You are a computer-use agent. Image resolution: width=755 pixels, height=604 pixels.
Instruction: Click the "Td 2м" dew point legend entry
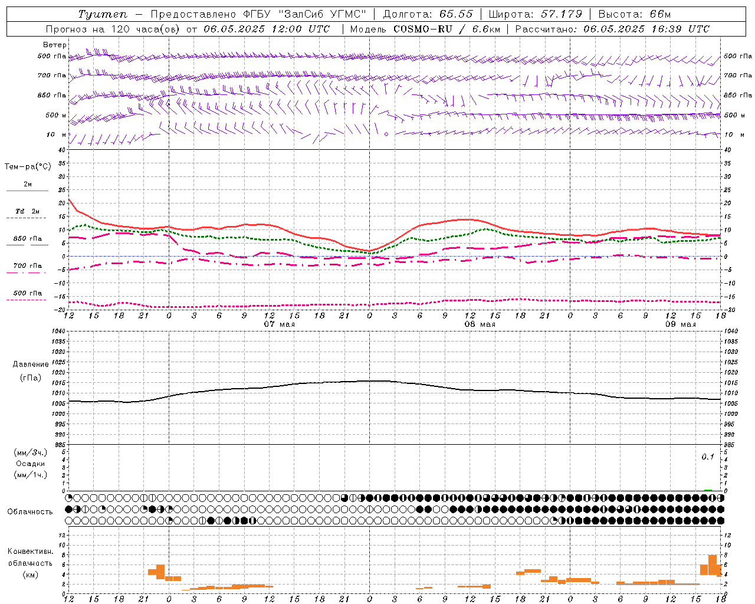(x=27, y=211)
